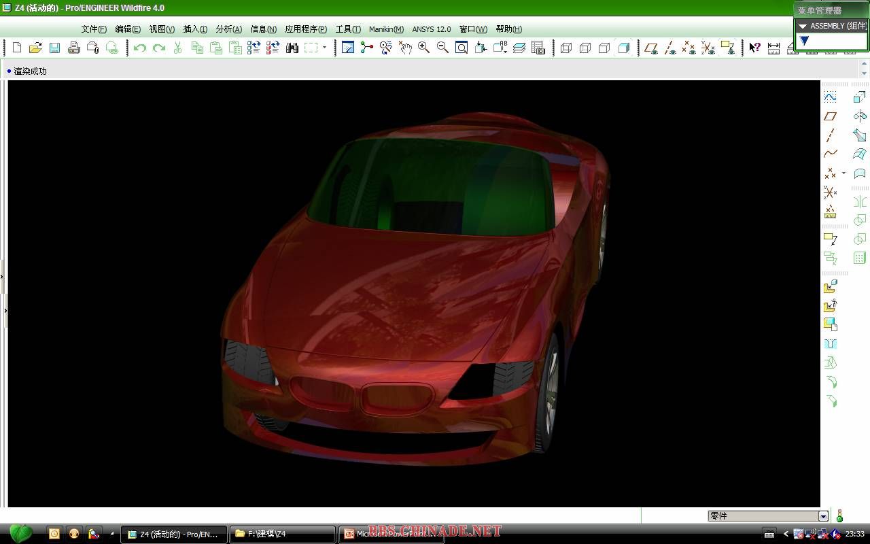Create a new file with New icon

click(x=17, y=48)
